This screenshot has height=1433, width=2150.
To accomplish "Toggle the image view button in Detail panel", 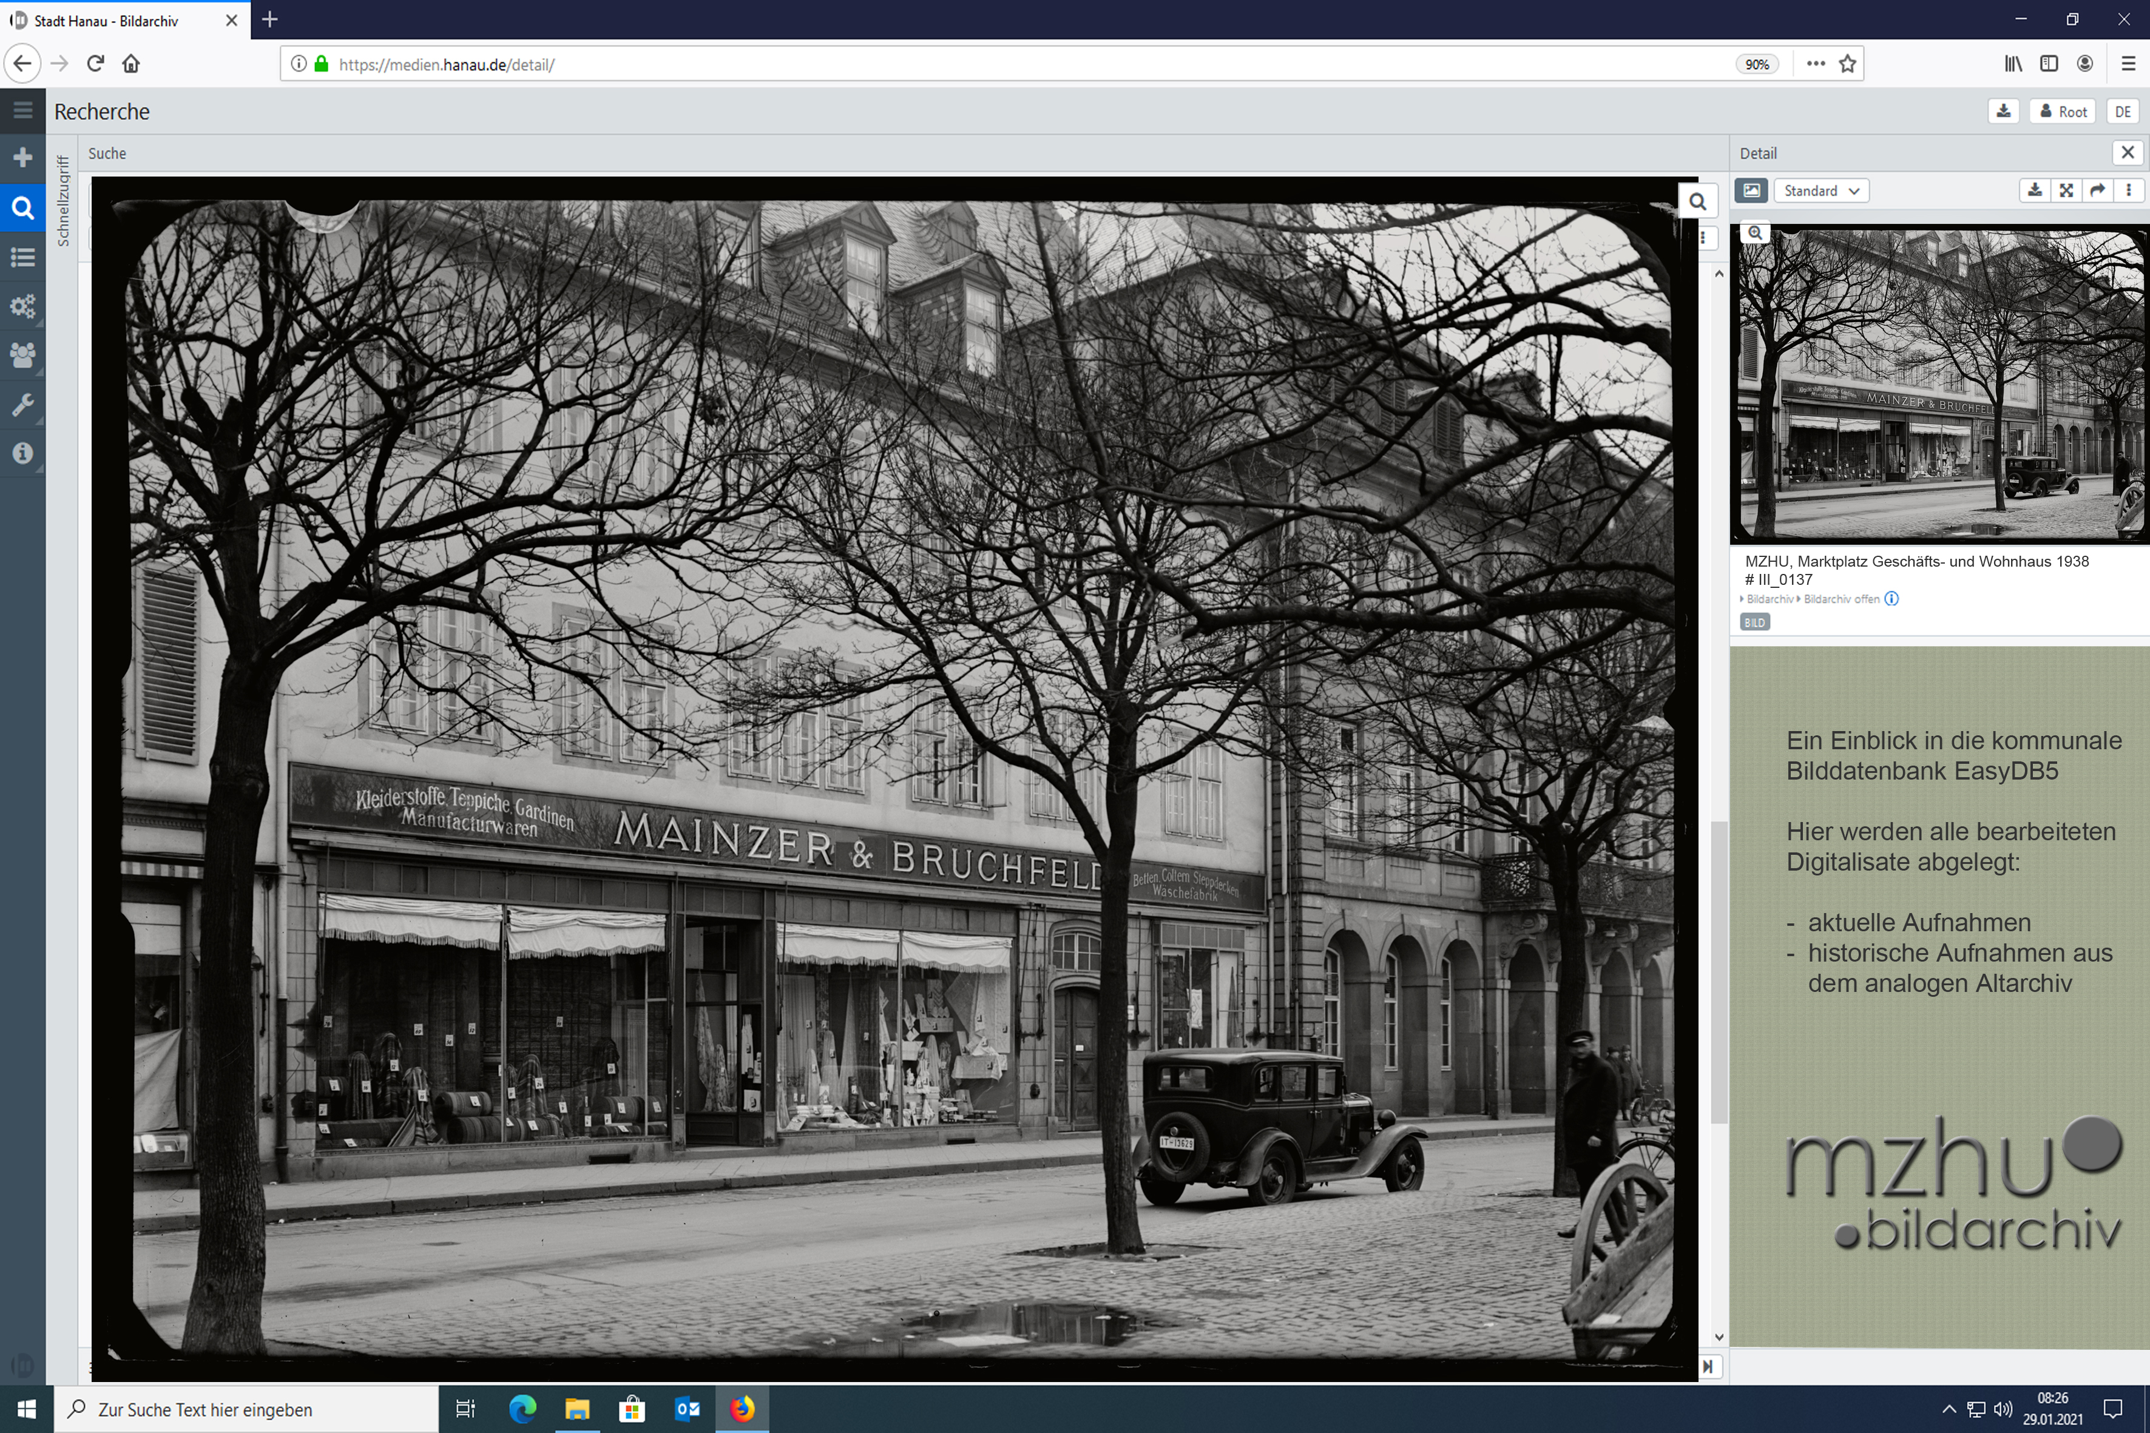I will click(1751, 190).
